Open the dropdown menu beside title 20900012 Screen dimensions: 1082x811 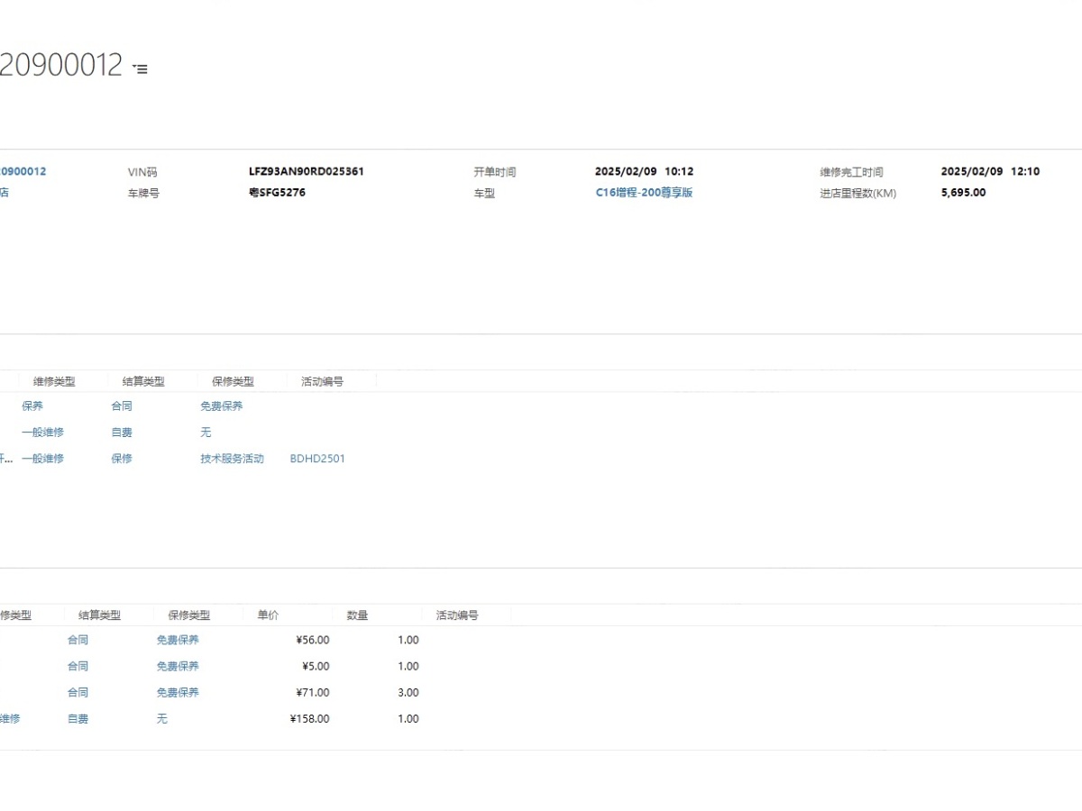[x=140, y=68]
